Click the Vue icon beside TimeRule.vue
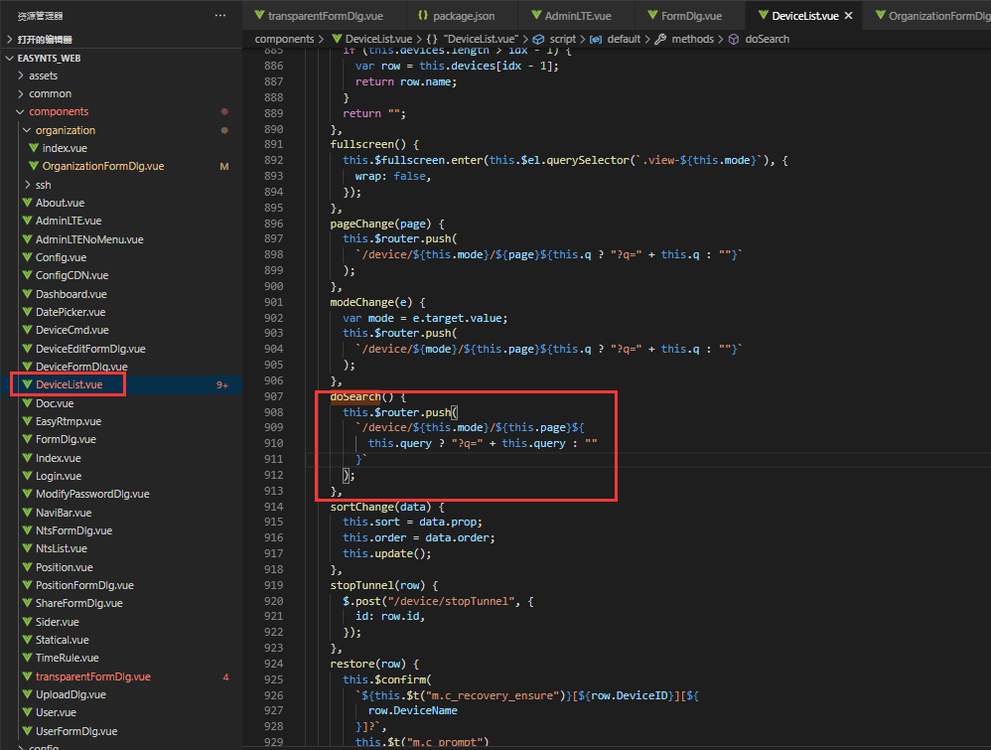 pyautogui.click(x=27, y=658)
